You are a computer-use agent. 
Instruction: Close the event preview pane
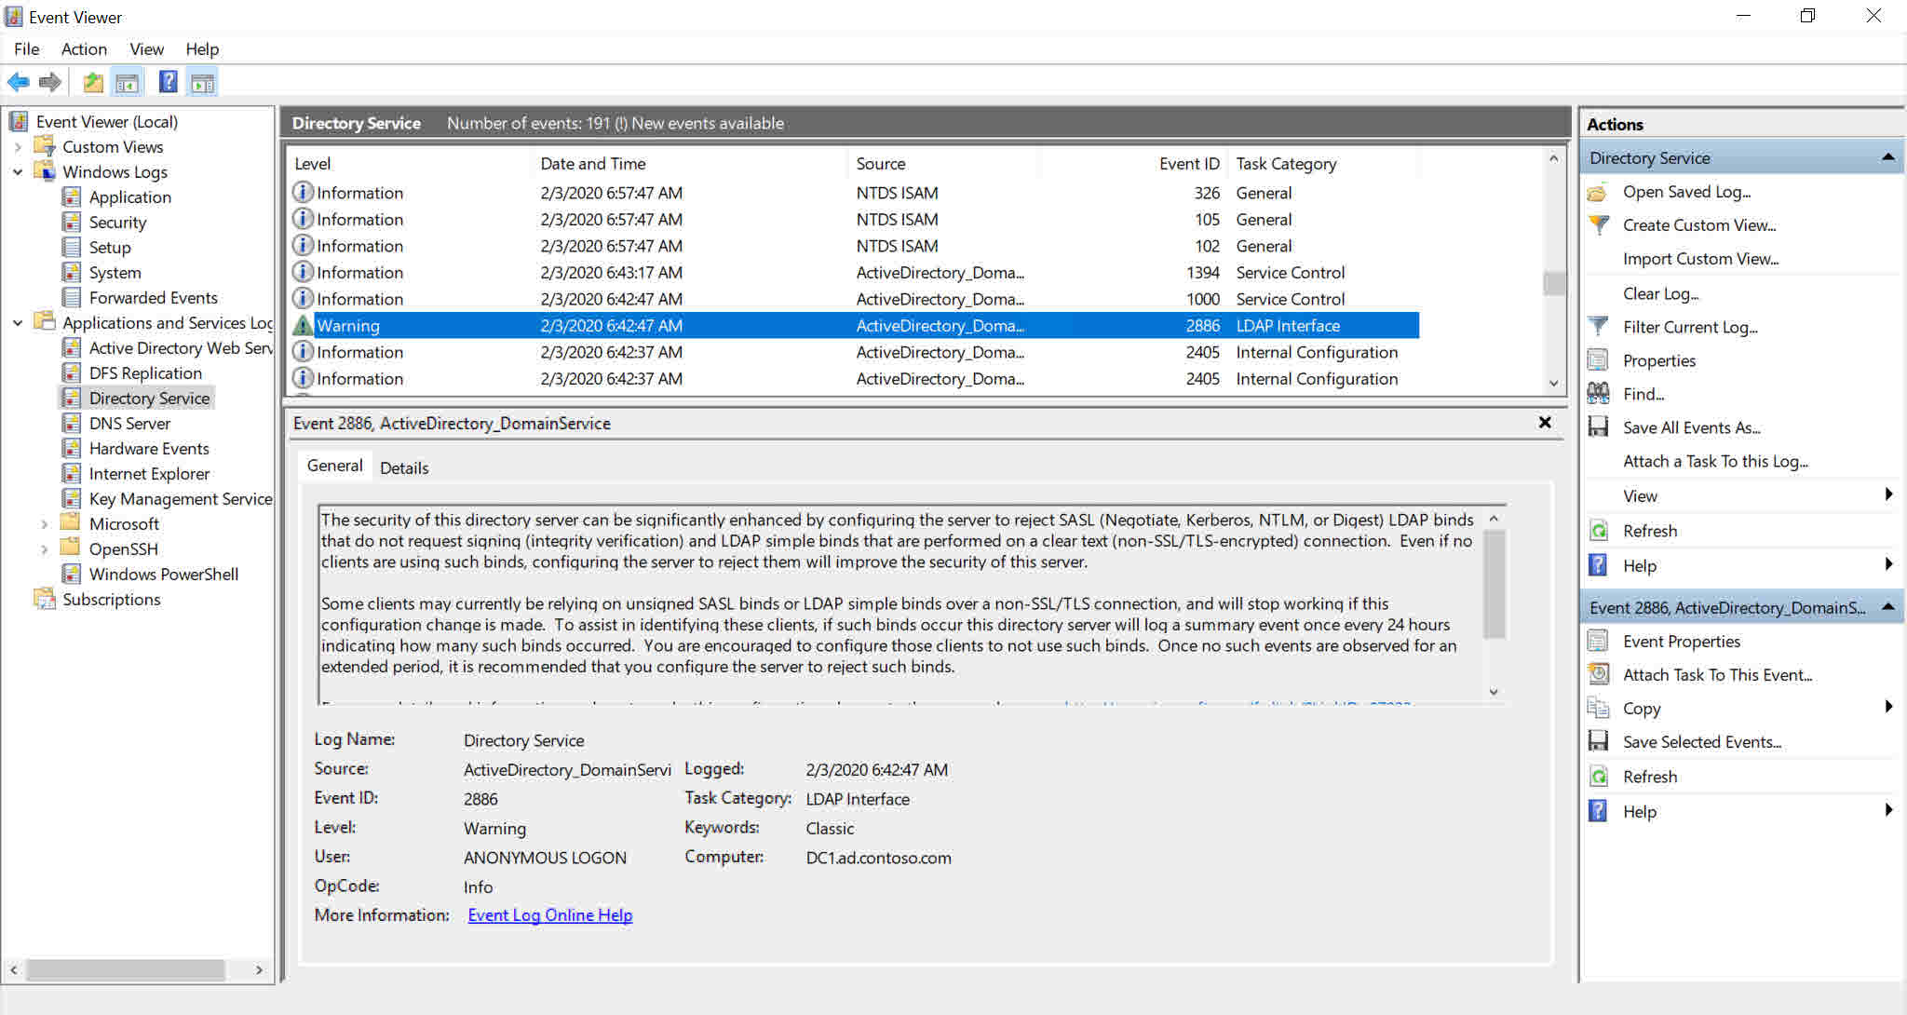1545,423
